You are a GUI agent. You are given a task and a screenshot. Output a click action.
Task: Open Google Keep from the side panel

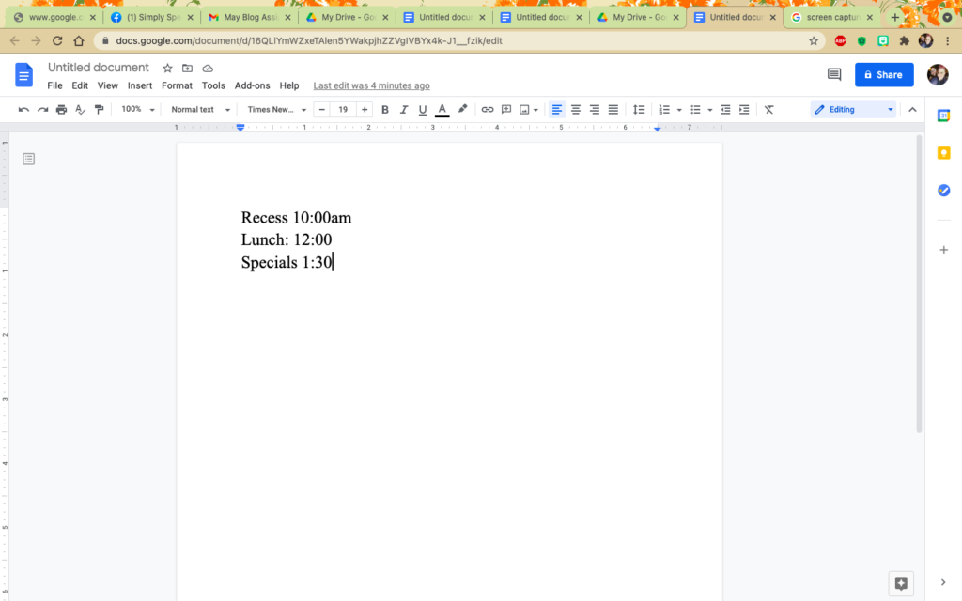[x=943, y=152]
